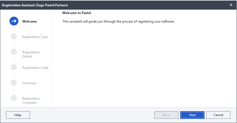This screenshot has height=123, width=237.
Task: Click the Registration Type step label
Action: 35,37
